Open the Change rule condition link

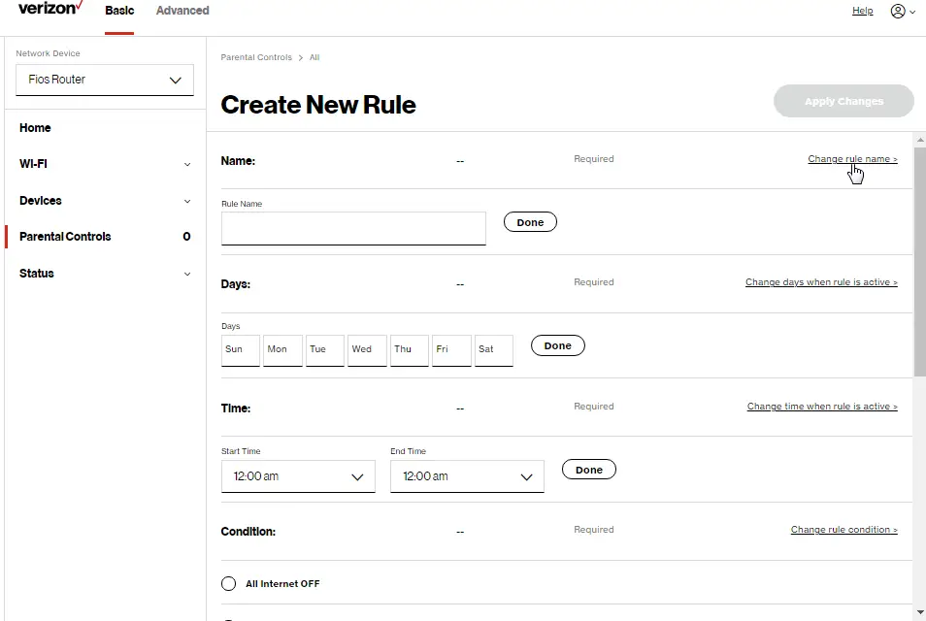tap(843, 529)
